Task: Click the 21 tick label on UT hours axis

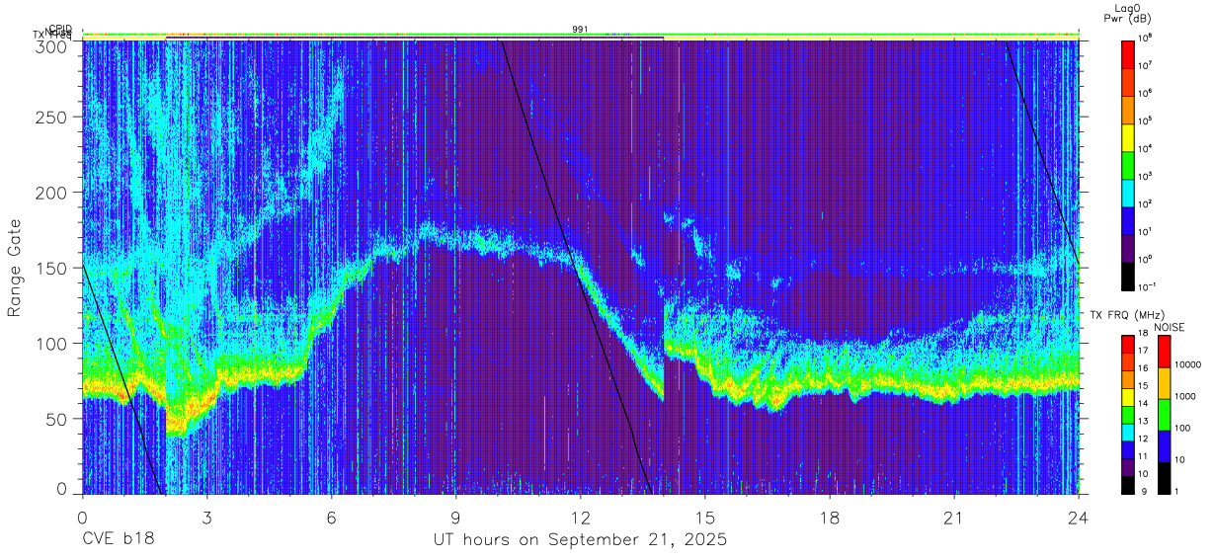Action: click(954, 519)
